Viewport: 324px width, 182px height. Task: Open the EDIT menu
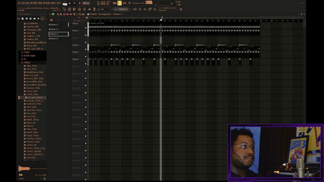click(x=23, y=3)
